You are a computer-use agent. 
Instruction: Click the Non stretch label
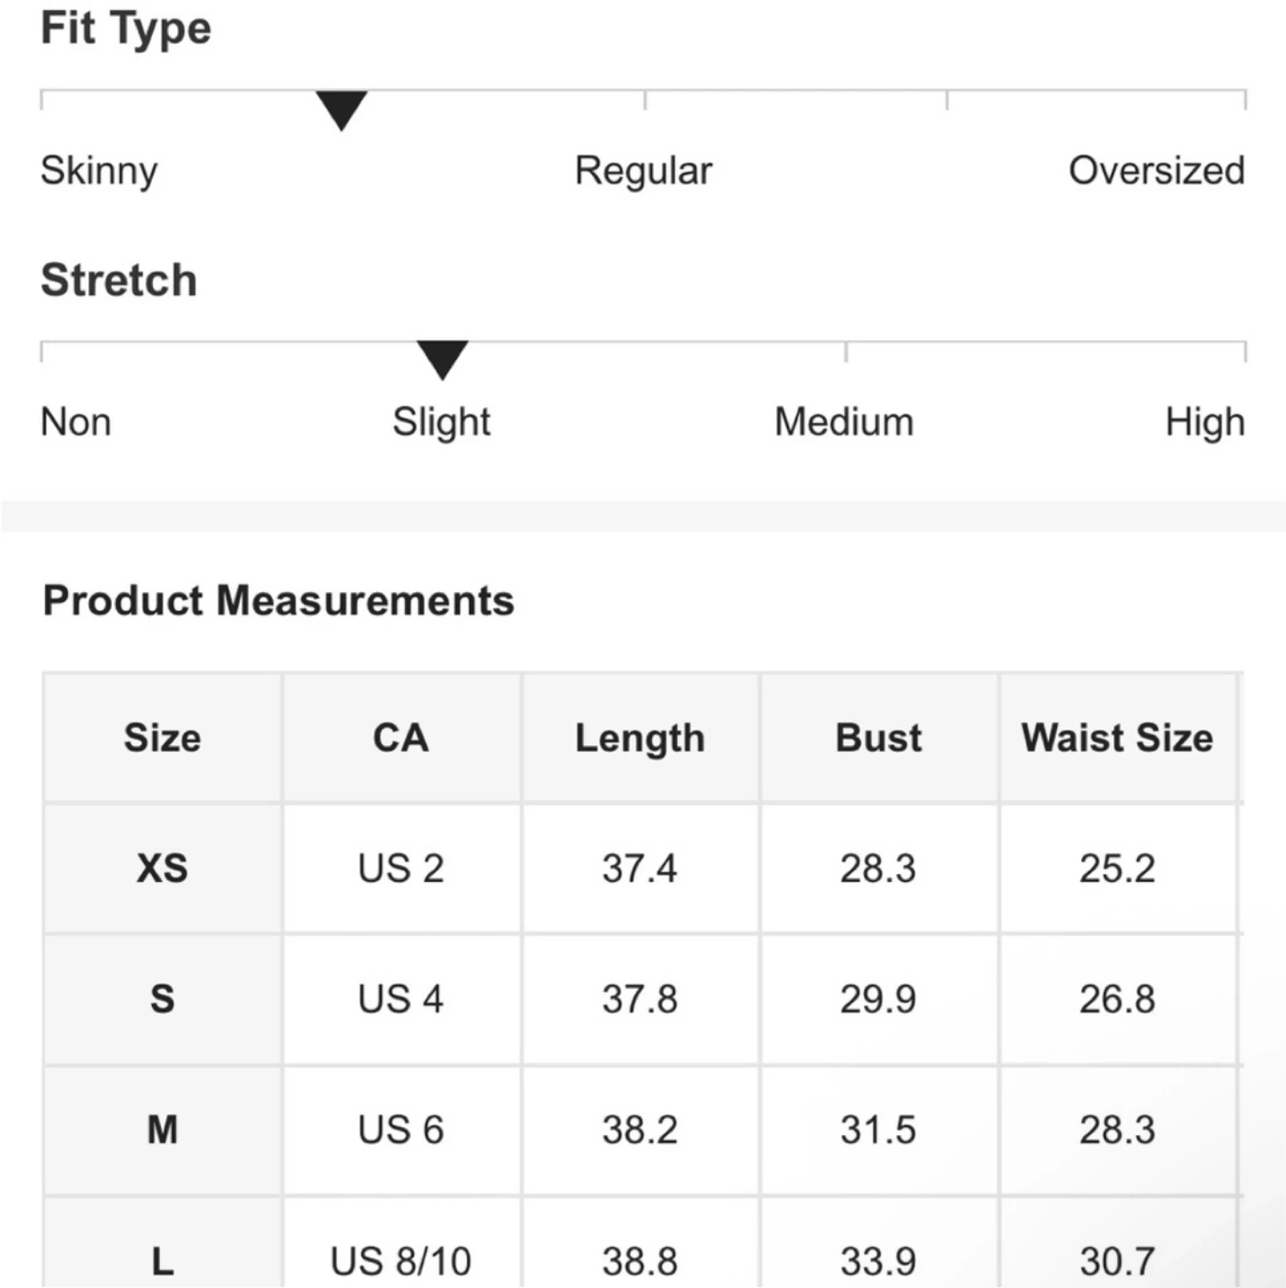[x=76, y=421]
